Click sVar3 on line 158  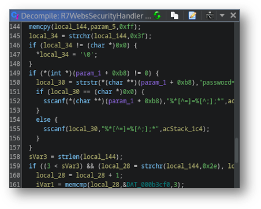(x=38, y=157)
